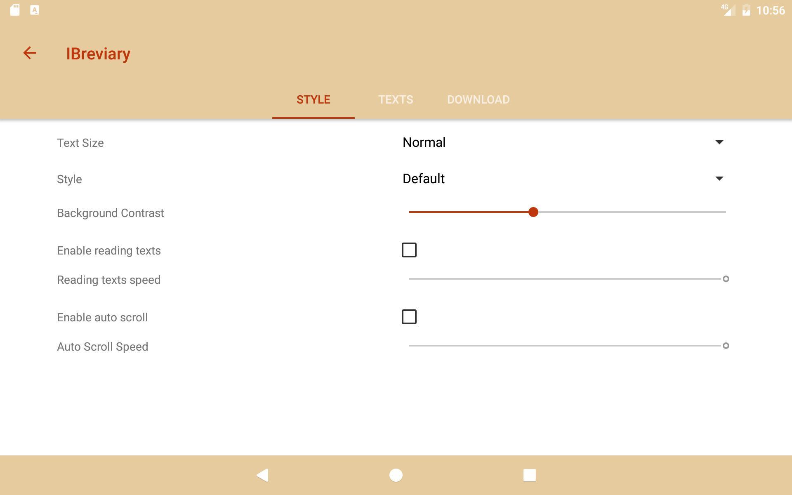Tap the battery status icon
The height and width of the screenshot is (495, 792).
pyautogui.click(x=746, y=10)
